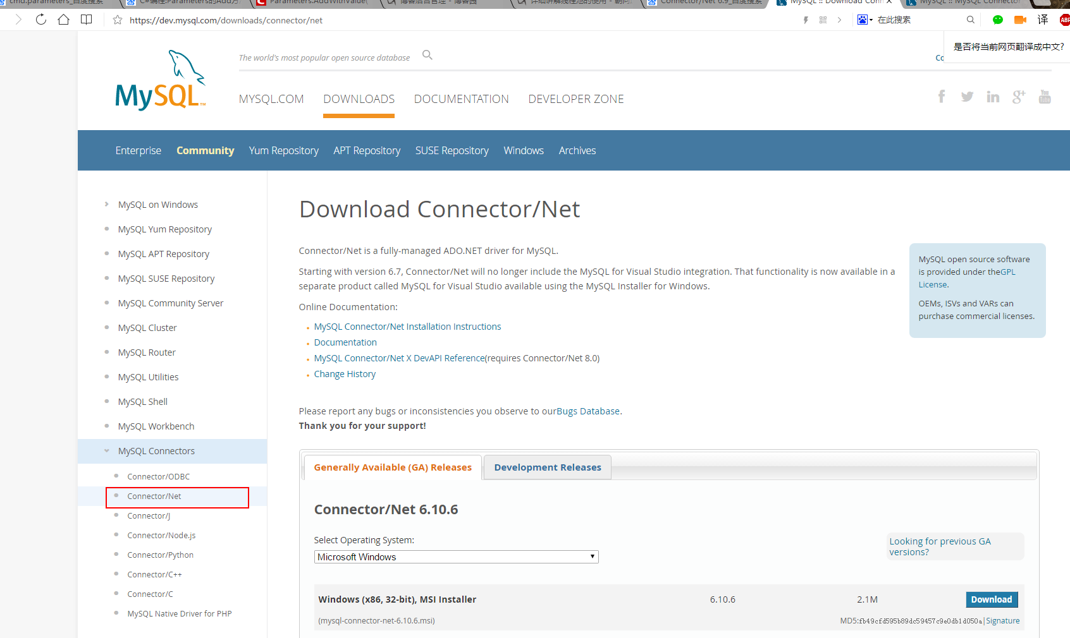
Task: Open the MYSQL.COM main menu item
Action: coord(271,99)
